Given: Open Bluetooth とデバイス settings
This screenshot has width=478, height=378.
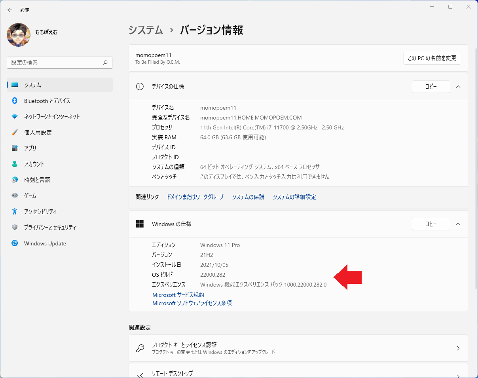Looking at the screenshot, I should (x=60, y=101).
